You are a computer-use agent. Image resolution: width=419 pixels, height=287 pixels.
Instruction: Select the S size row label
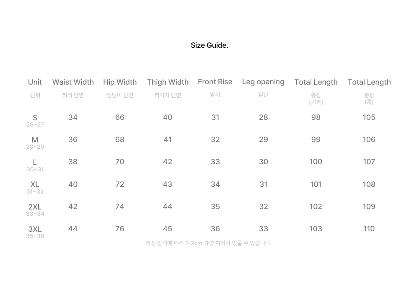tap(35, 118)
